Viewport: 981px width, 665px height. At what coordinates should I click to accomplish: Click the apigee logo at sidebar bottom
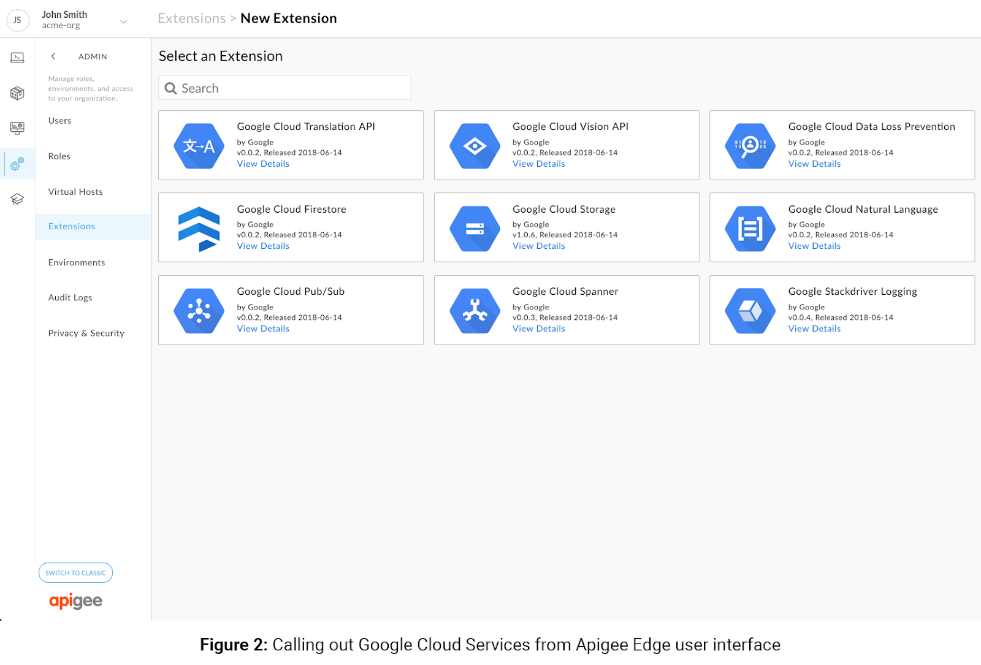pyautogui.click(x=75, y=601)
